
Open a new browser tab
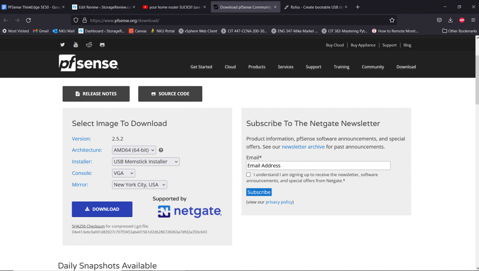(358, 7)
